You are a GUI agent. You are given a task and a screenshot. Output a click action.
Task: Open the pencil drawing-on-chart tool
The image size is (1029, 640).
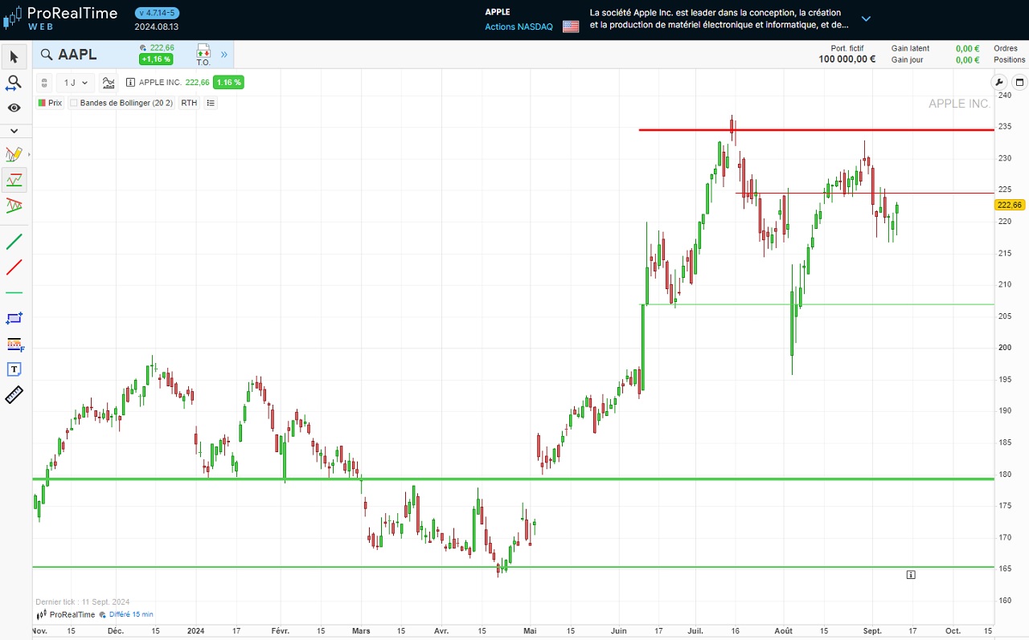(14, 154)
